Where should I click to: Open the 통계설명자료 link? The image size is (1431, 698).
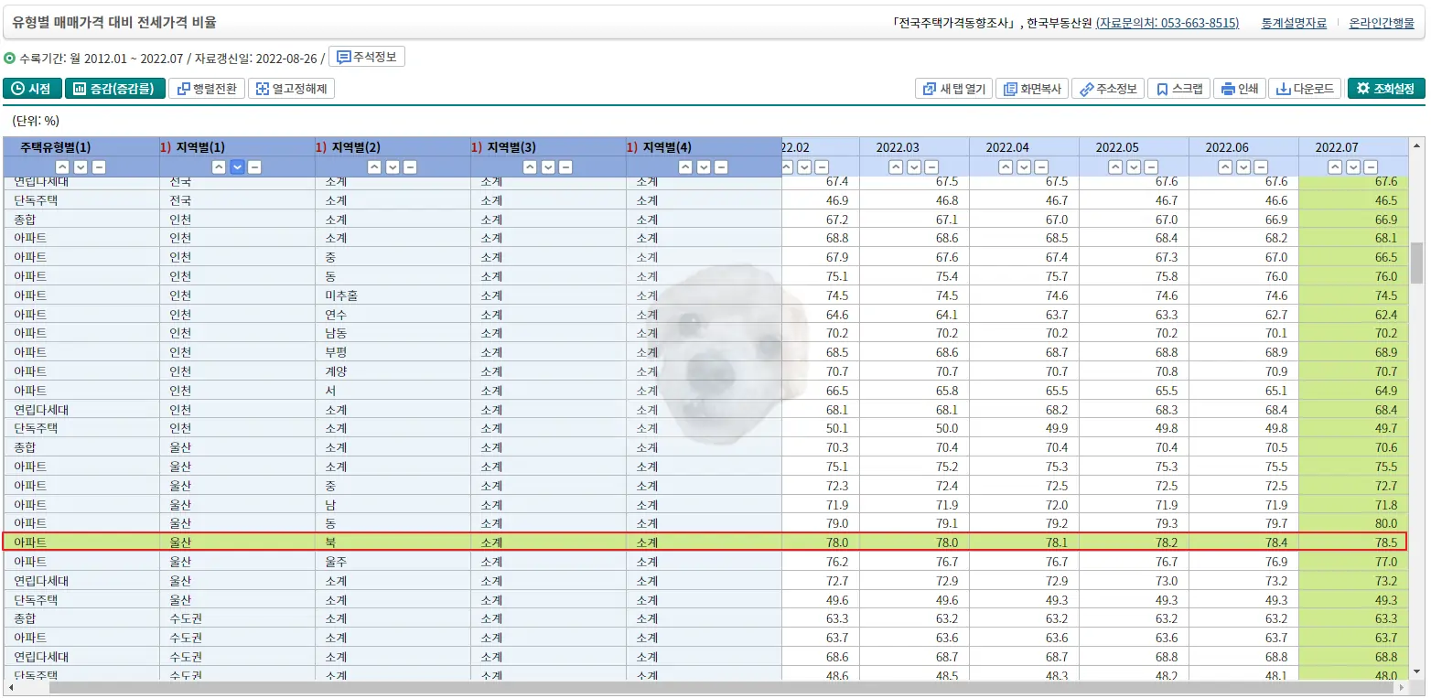click(1294, 23)
